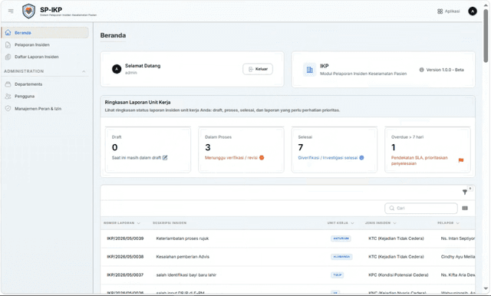Click the search magnifier icon

coord(391,208)
